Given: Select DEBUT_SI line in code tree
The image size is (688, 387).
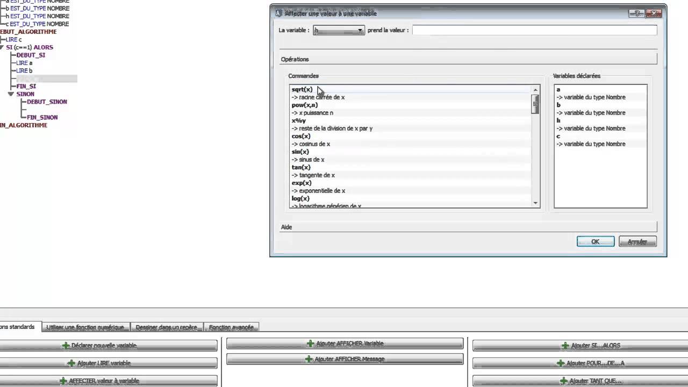Looking at the screenshot, I should pyautogui.click(x=31, y=55).
